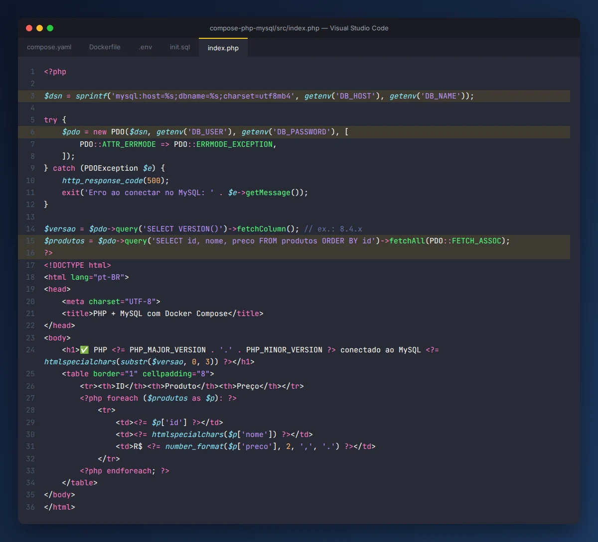Click line number 15 in the gutter
Screen dimensions: 598x542
[30, 241]
